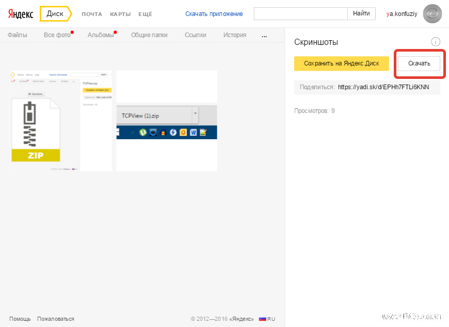Switch to the Файлы tab
This screenshot has height=327, width=449.
coord(18,35)
